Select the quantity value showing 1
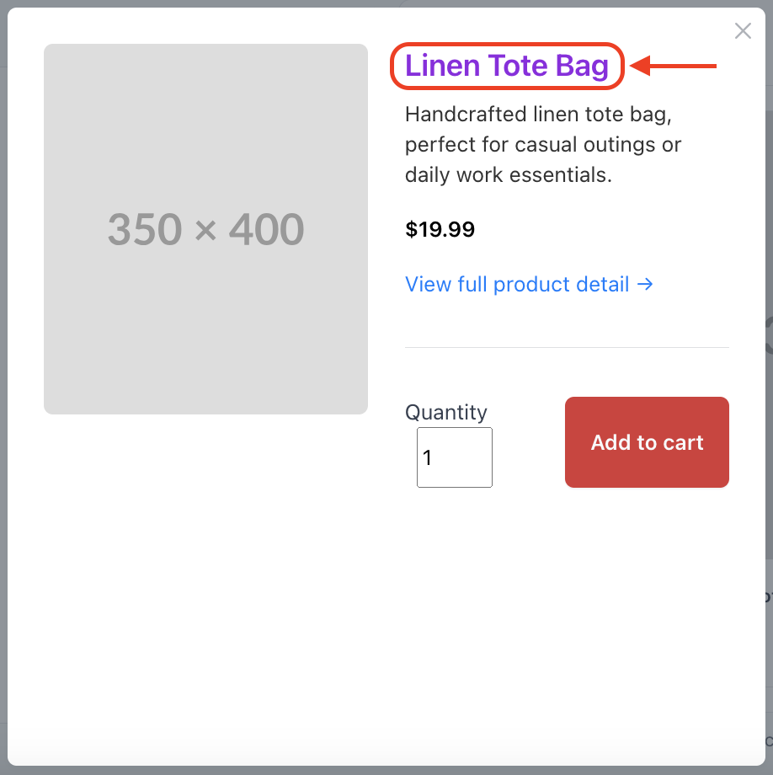The width and height of the screenshot is (773, 775). coord(425,457)
